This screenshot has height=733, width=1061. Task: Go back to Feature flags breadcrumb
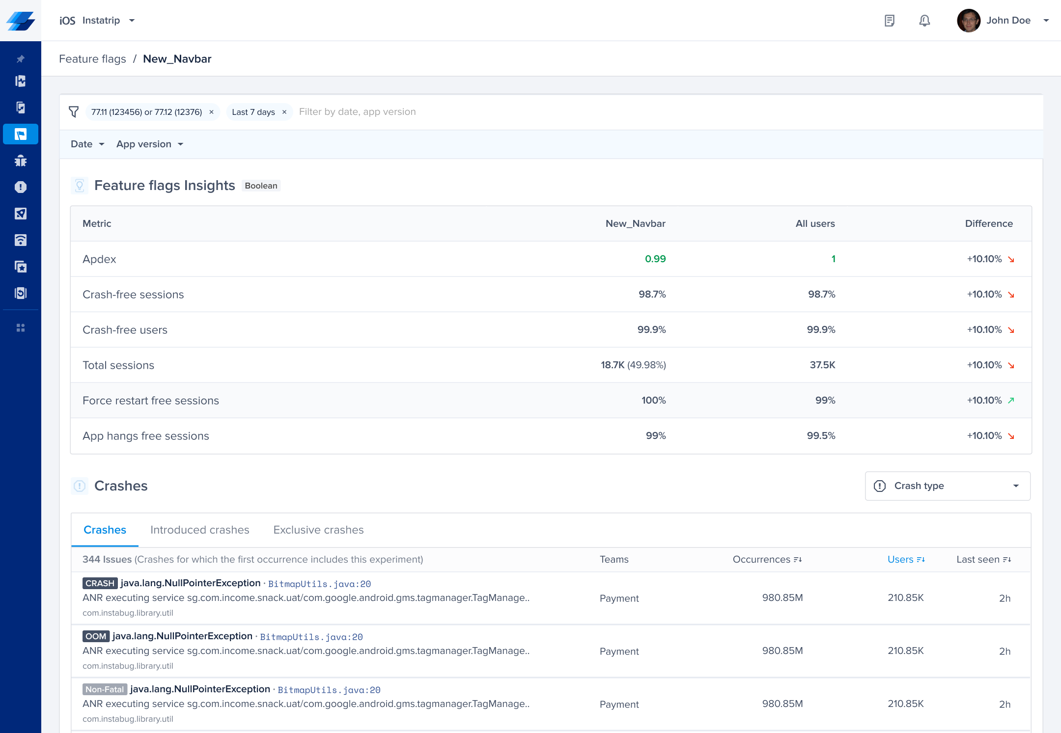point(92,59)
